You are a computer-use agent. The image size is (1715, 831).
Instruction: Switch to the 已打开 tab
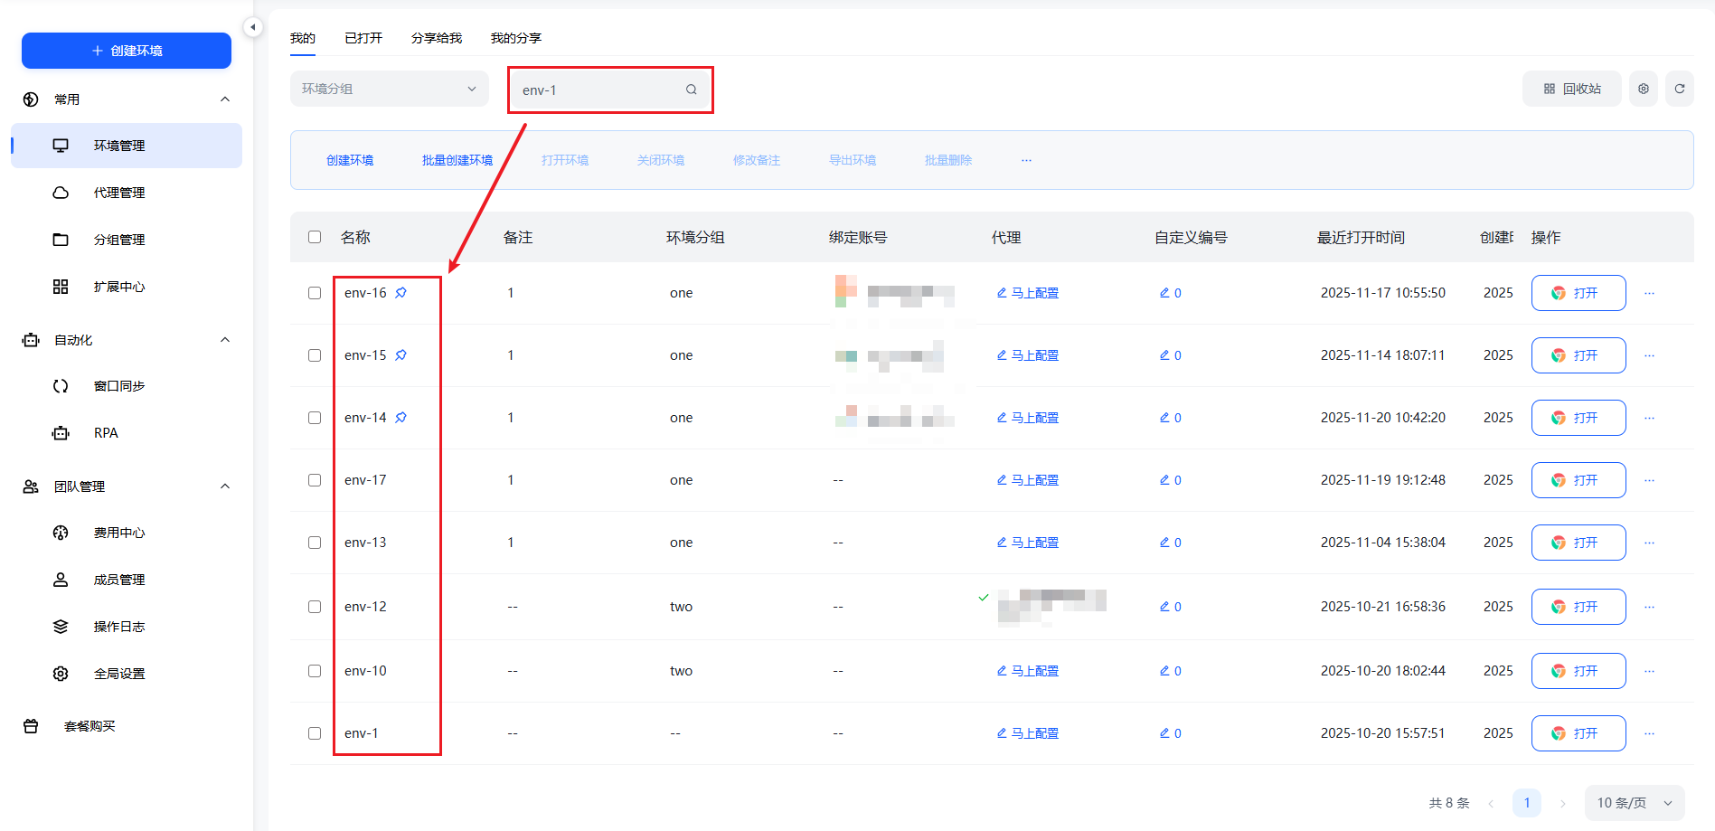pos(363,38)
